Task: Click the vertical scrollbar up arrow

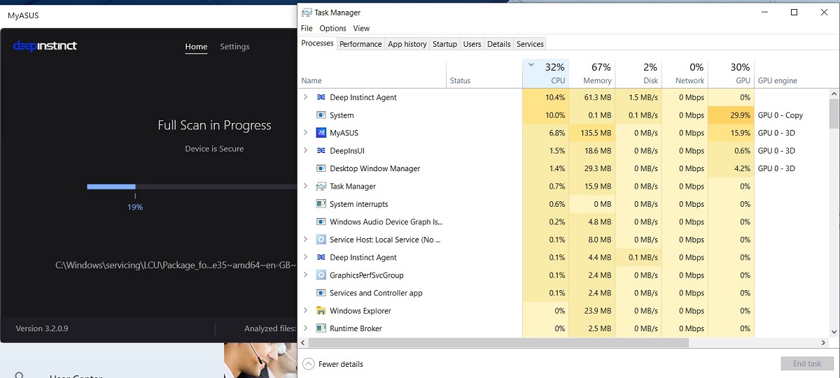Action: (834, 93)
